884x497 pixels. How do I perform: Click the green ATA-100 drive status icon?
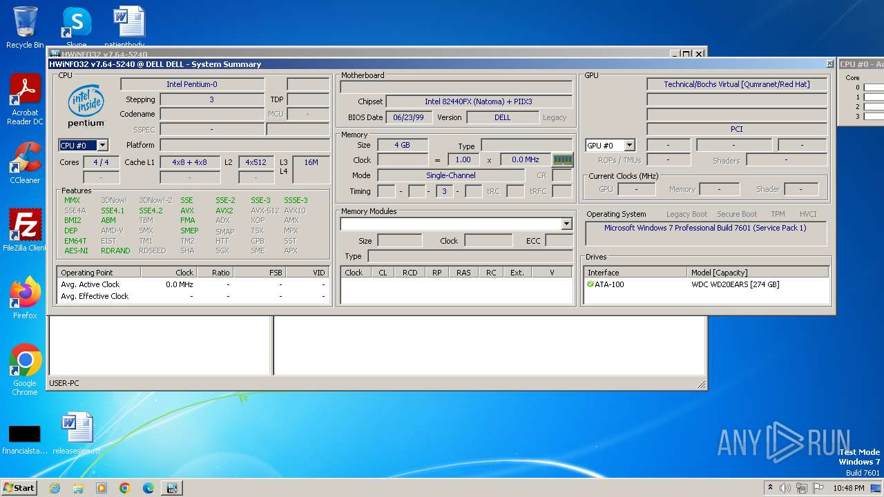[590, 284]
